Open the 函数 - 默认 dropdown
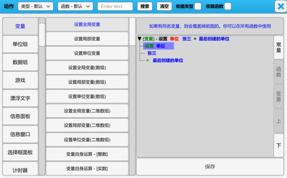 [x=75, y=6]
